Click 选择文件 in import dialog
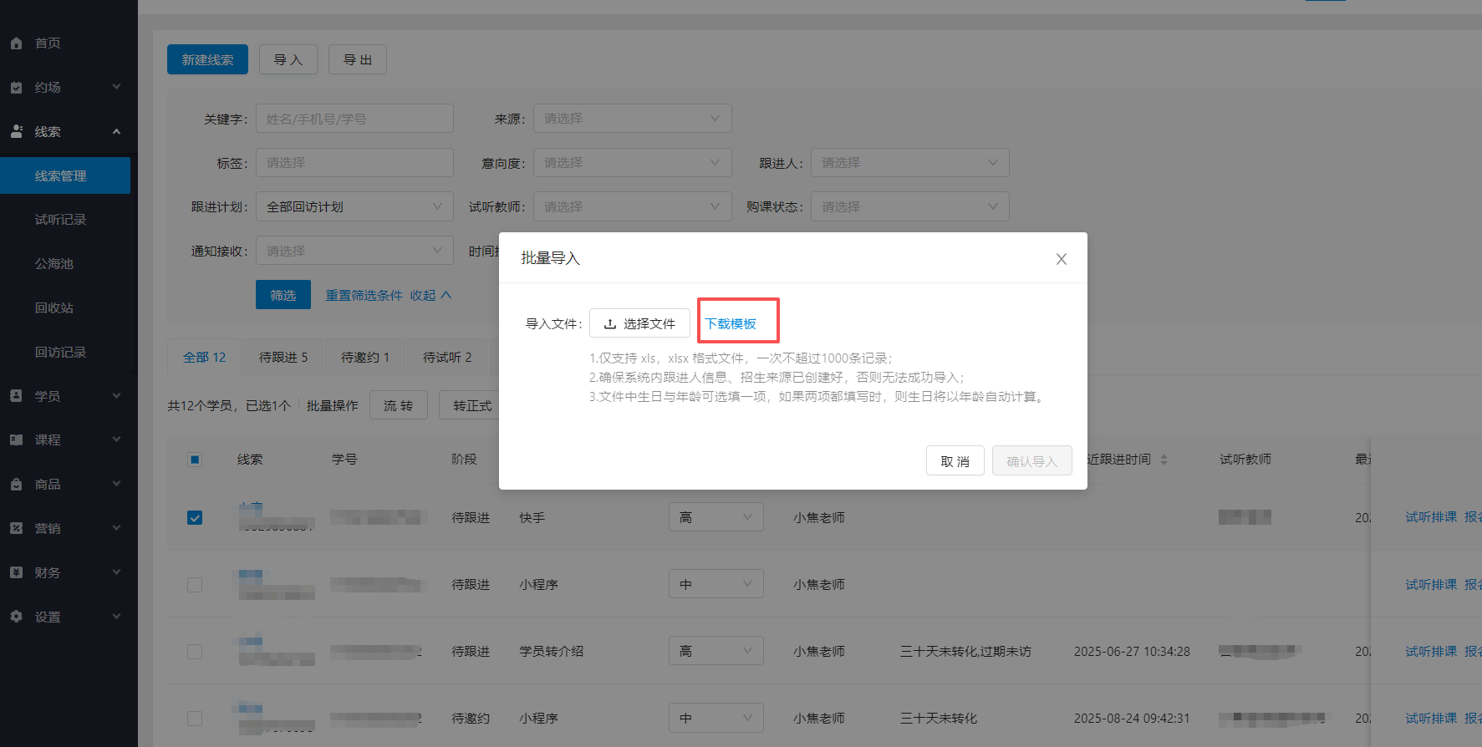 (639, 323)
